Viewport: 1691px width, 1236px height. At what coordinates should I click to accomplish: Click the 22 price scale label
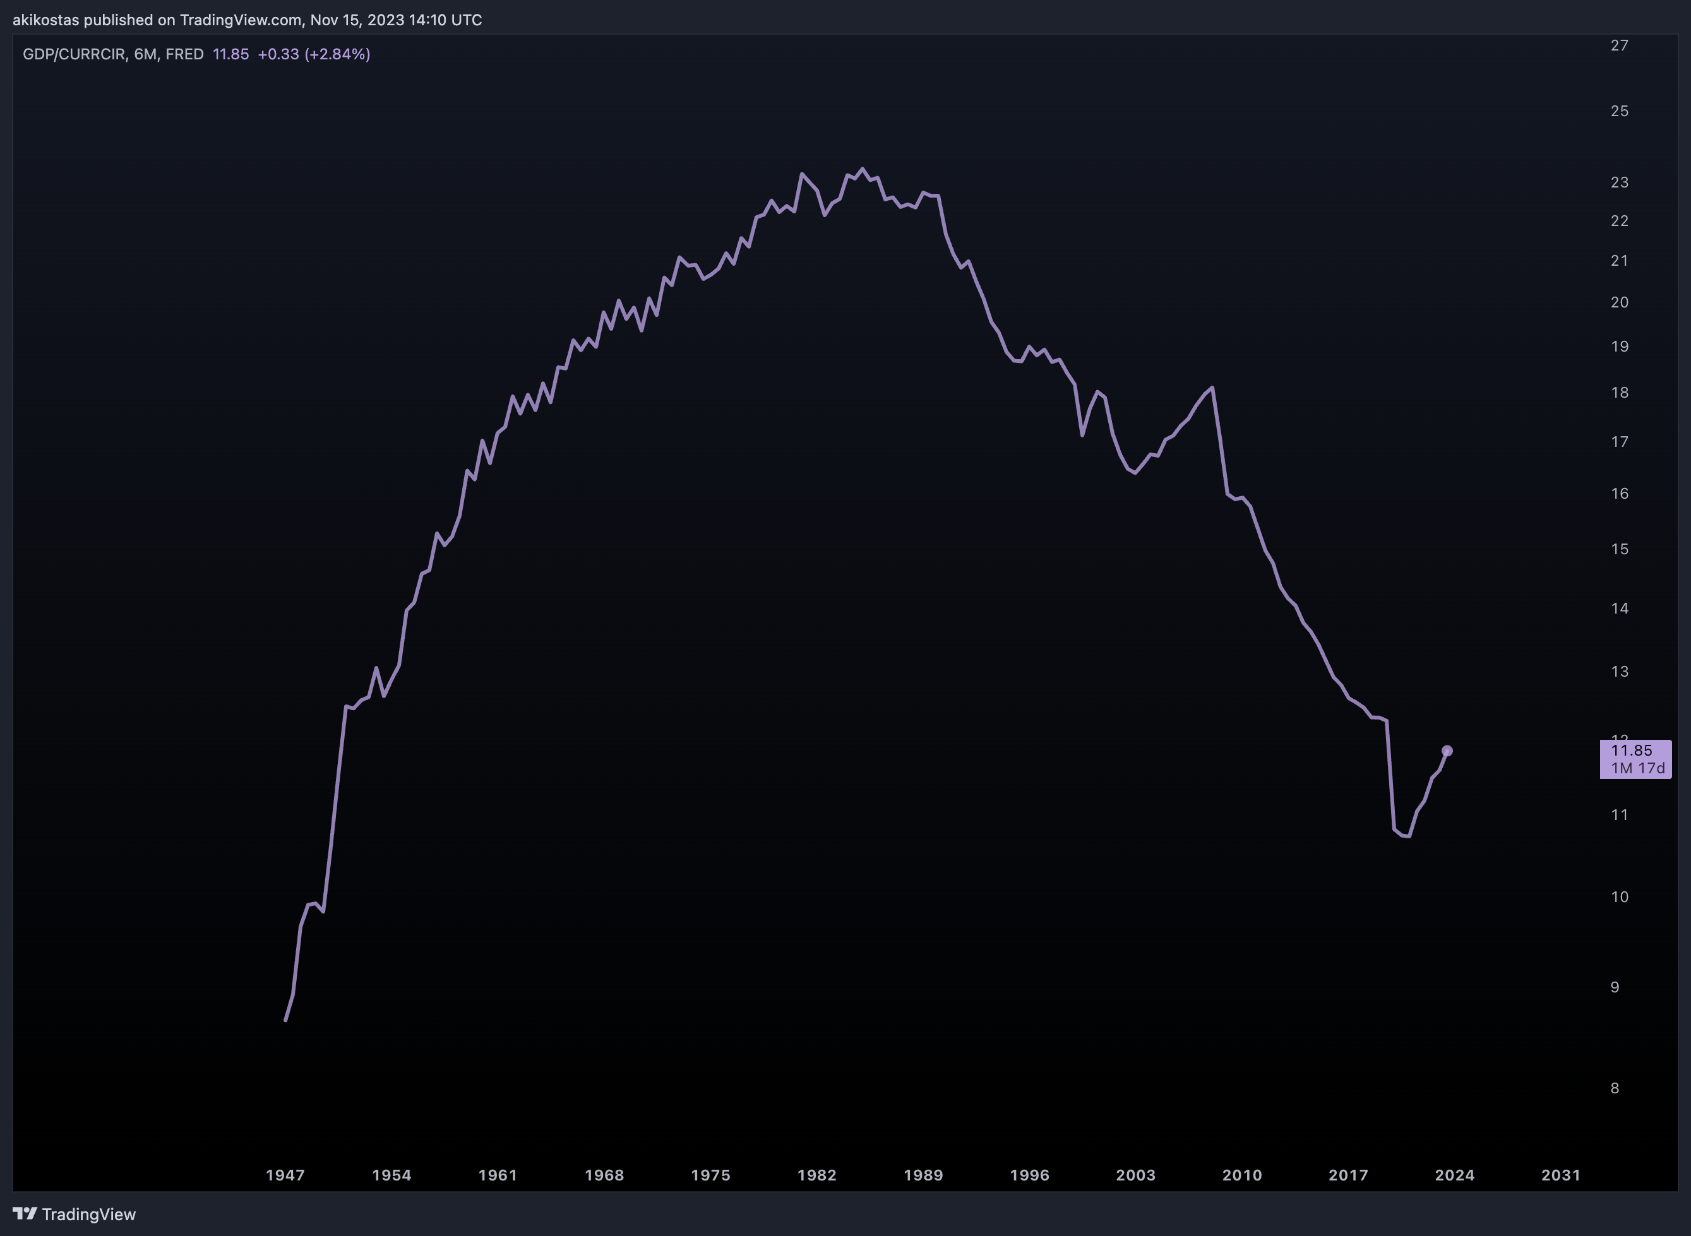click(x=1620, y=221)
